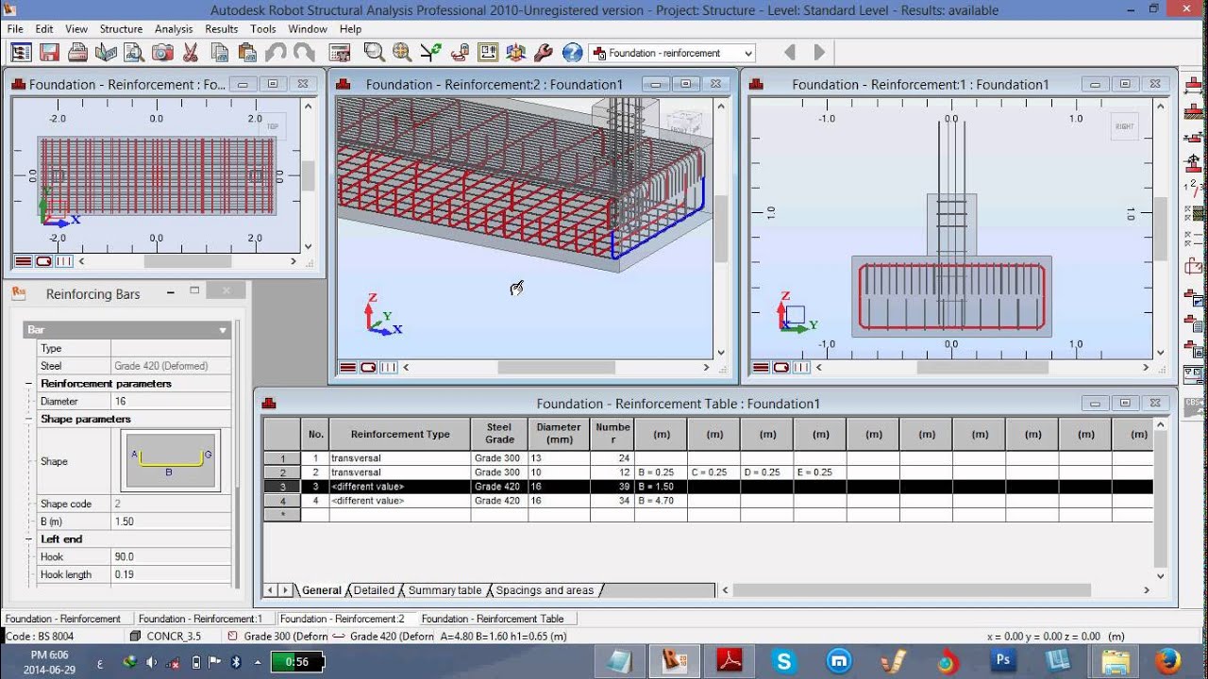Image resolution: width=1208 pixels, height=679 pixels.
Task: Click the Zoom magnifier icon
Action: tap(374, 53)
